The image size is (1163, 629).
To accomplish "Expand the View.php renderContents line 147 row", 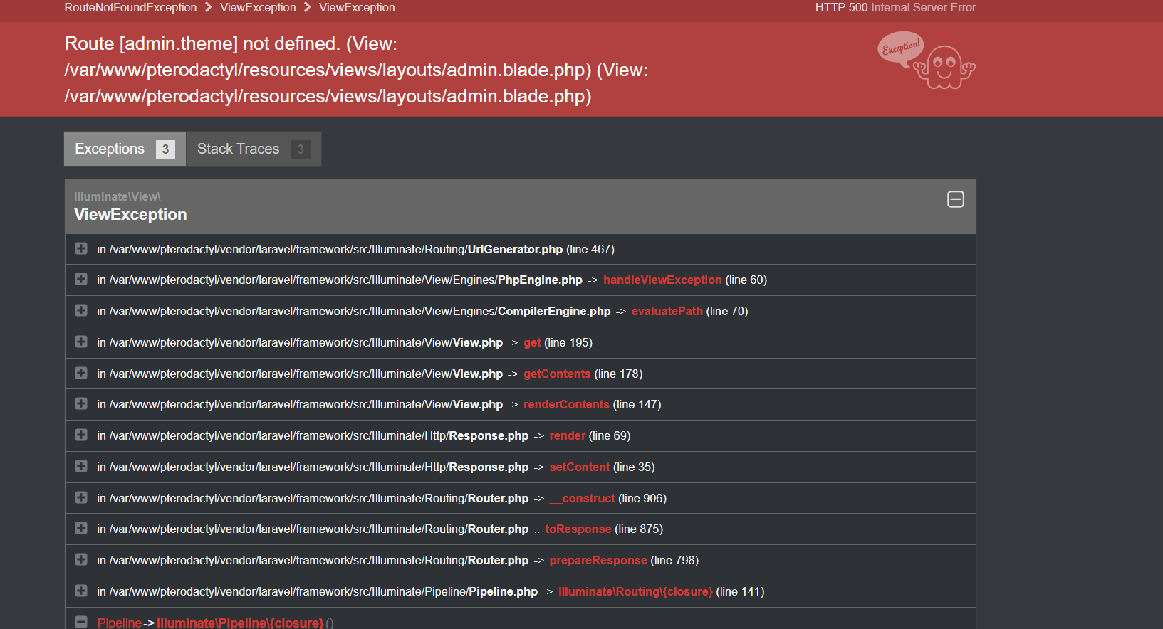I will click(x=81, y=403).
